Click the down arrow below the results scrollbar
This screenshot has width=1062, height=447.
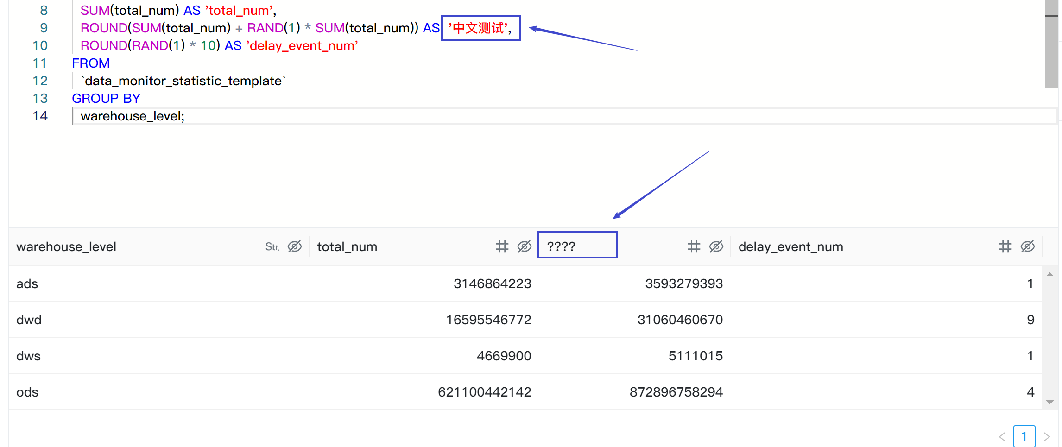point(1050,401)
